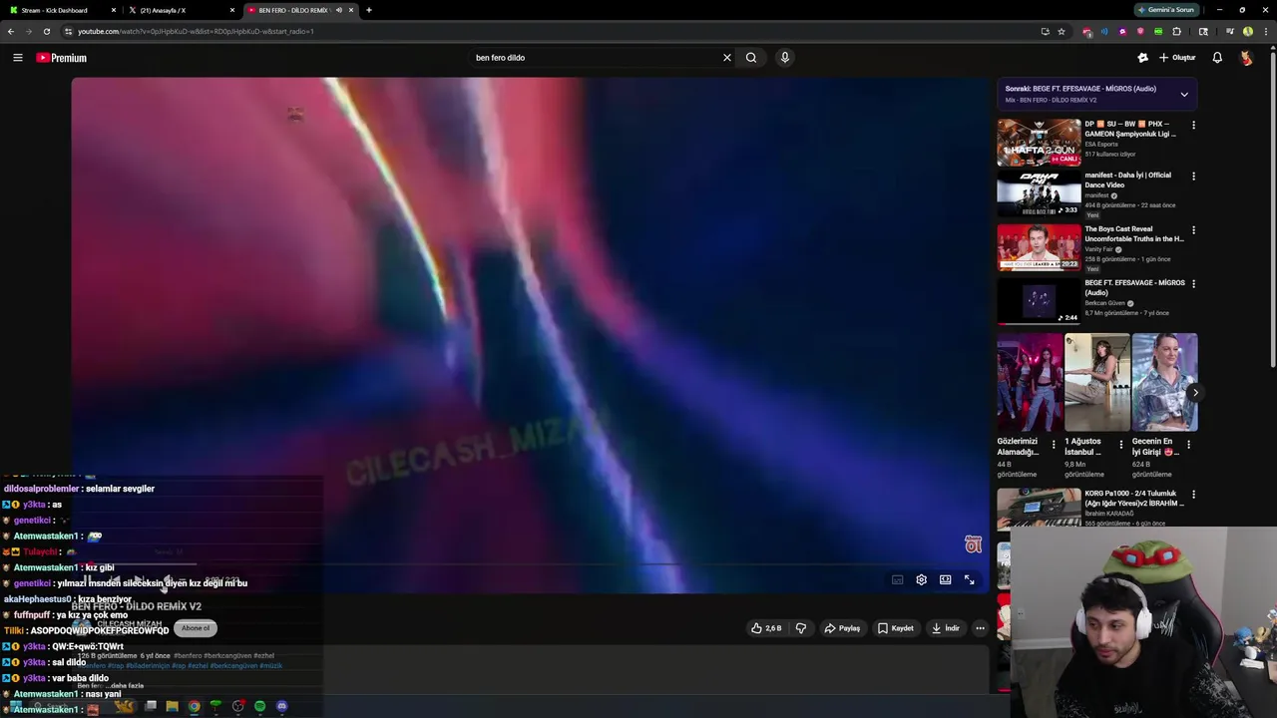Open more actions ellipsis below video
The image size is (1277, 718).
980,628
